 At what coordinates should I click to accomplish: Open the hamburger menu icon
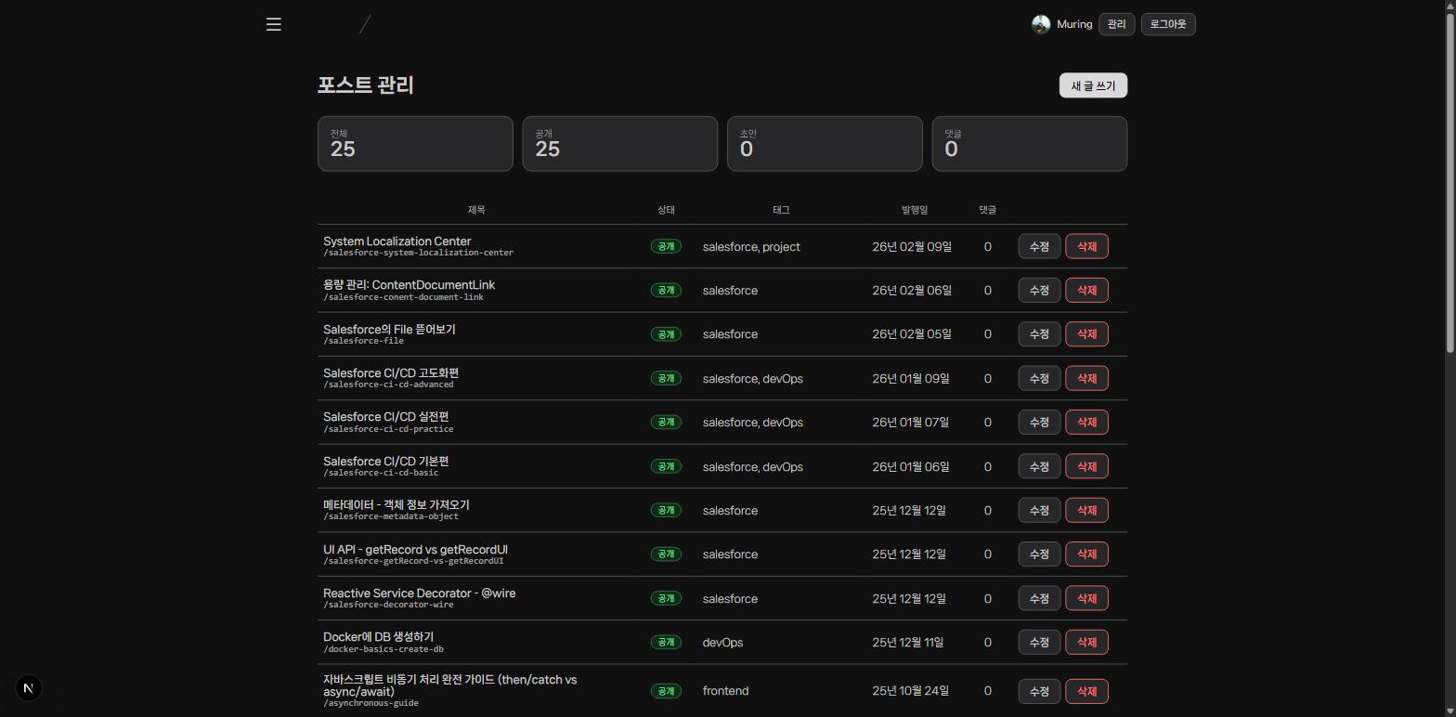click(274, 24)
